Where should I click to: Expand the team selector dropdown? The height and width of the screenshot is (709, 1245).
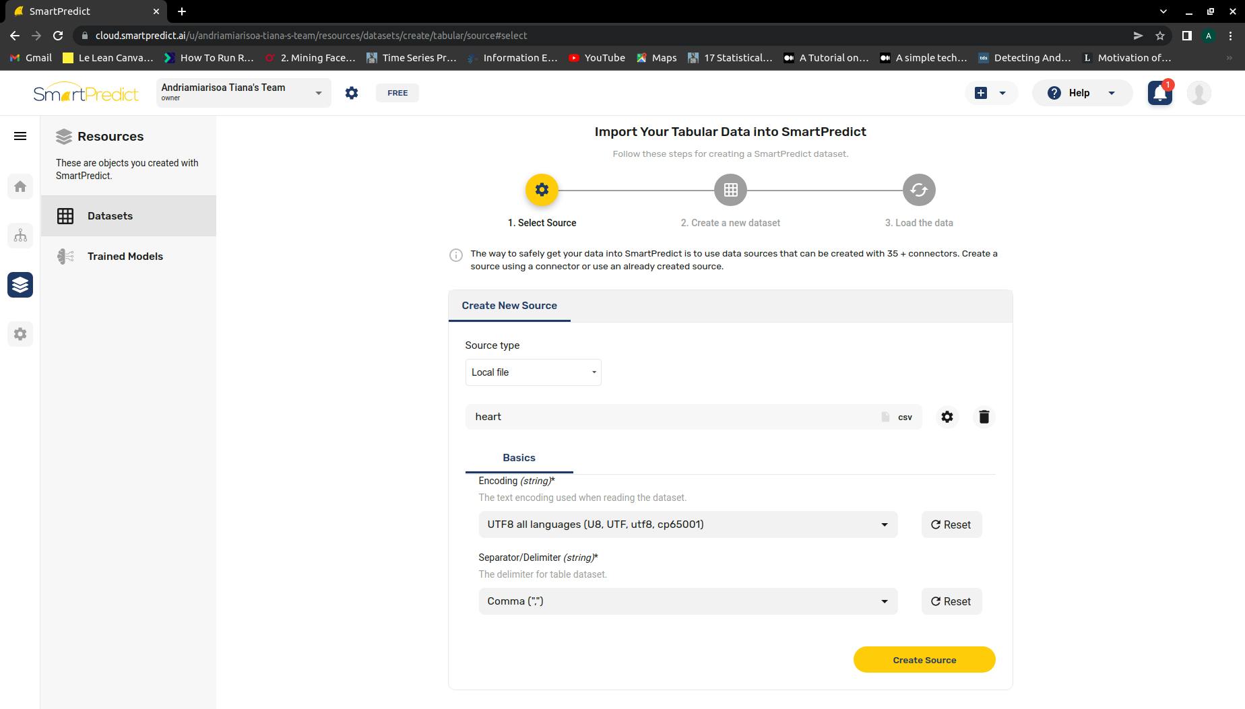(319, 93)
